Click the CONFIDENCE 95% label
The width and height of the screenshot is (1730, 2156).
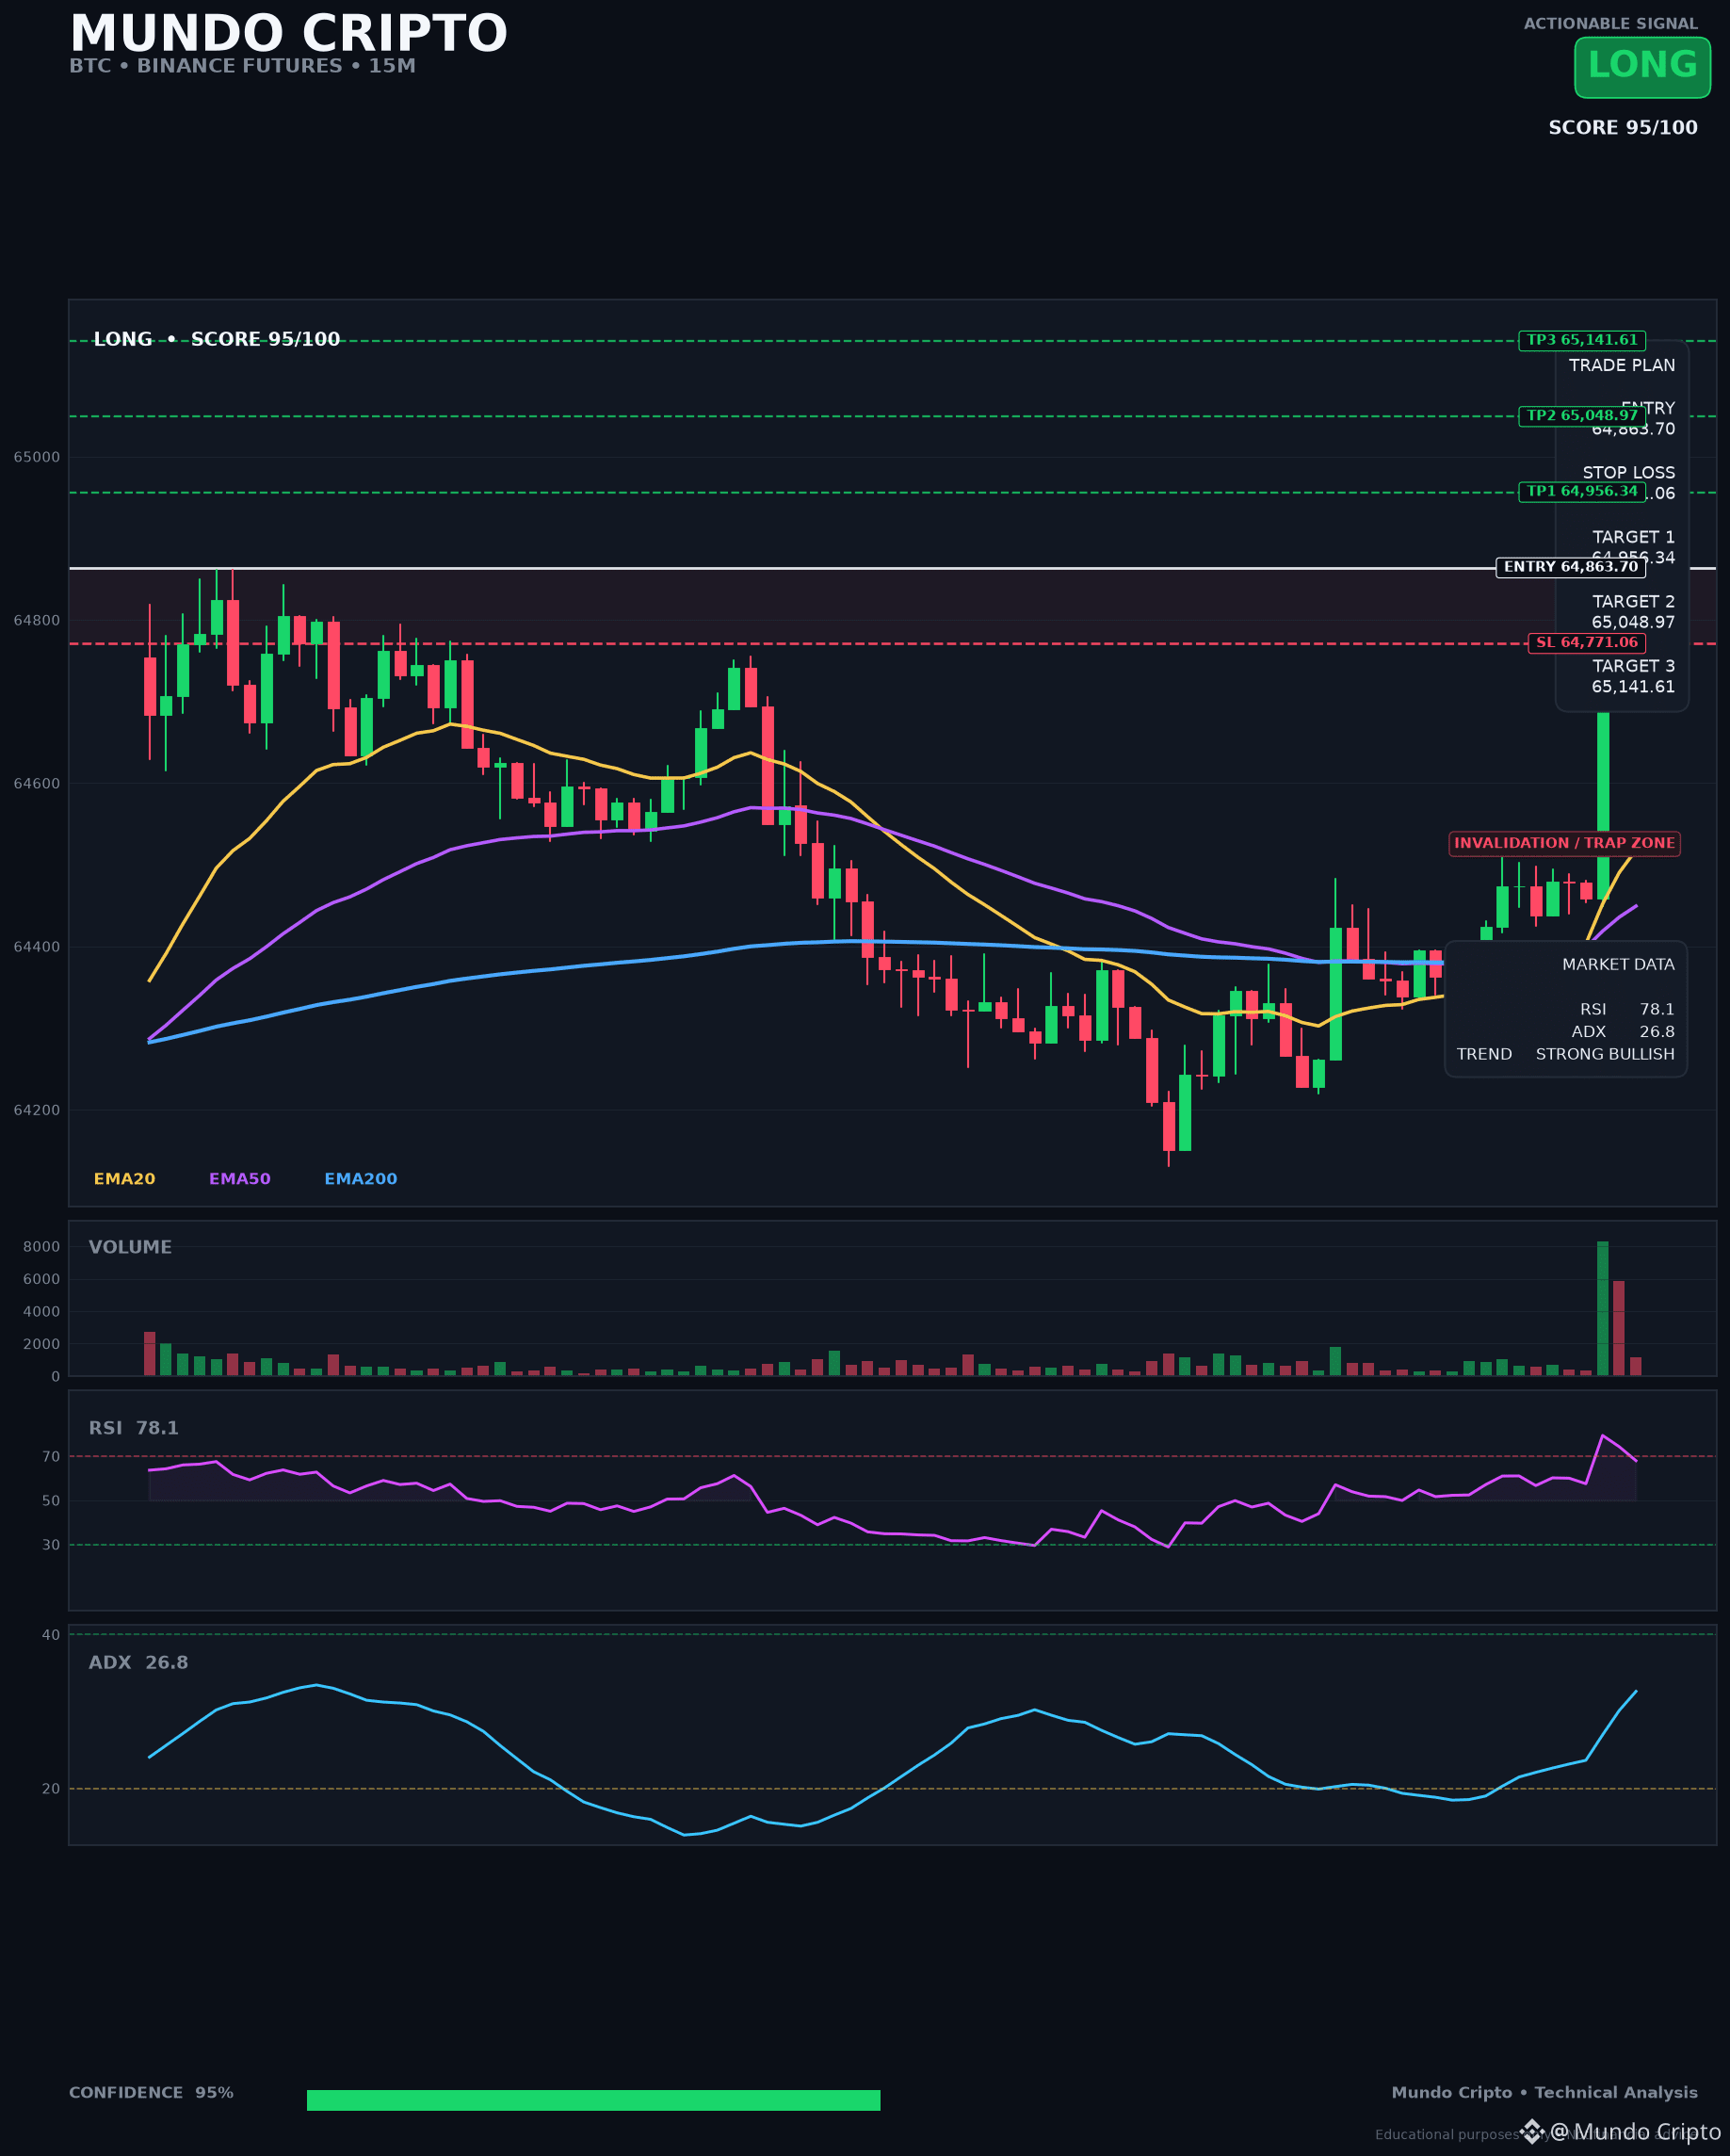151,2092
